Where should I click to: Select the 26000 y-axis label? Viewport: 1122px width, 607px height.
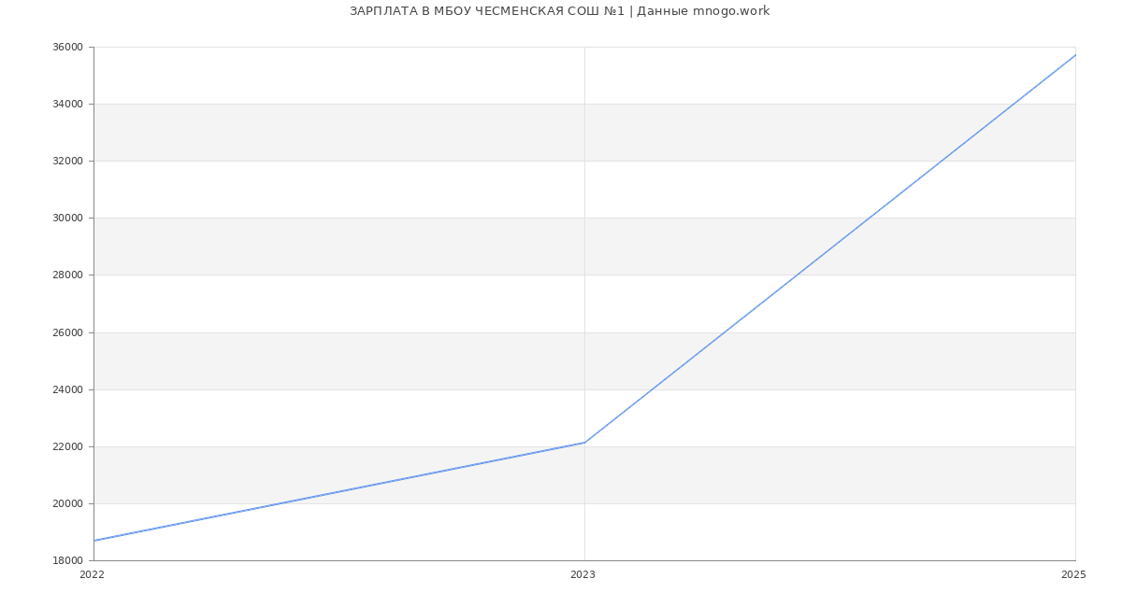point(68,332)
